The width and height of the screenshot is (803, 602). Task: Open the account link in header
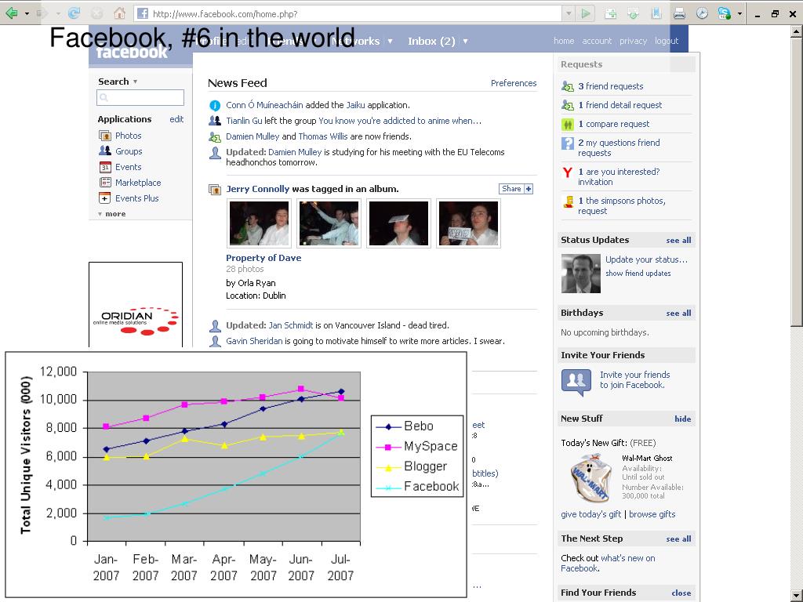pyautogui.click(x=597, y=41)
